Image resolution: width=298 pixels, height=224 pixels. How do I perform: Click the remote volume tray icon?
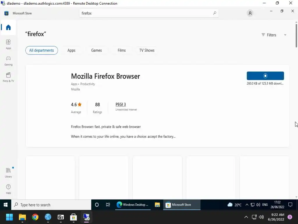click(258, 205)
